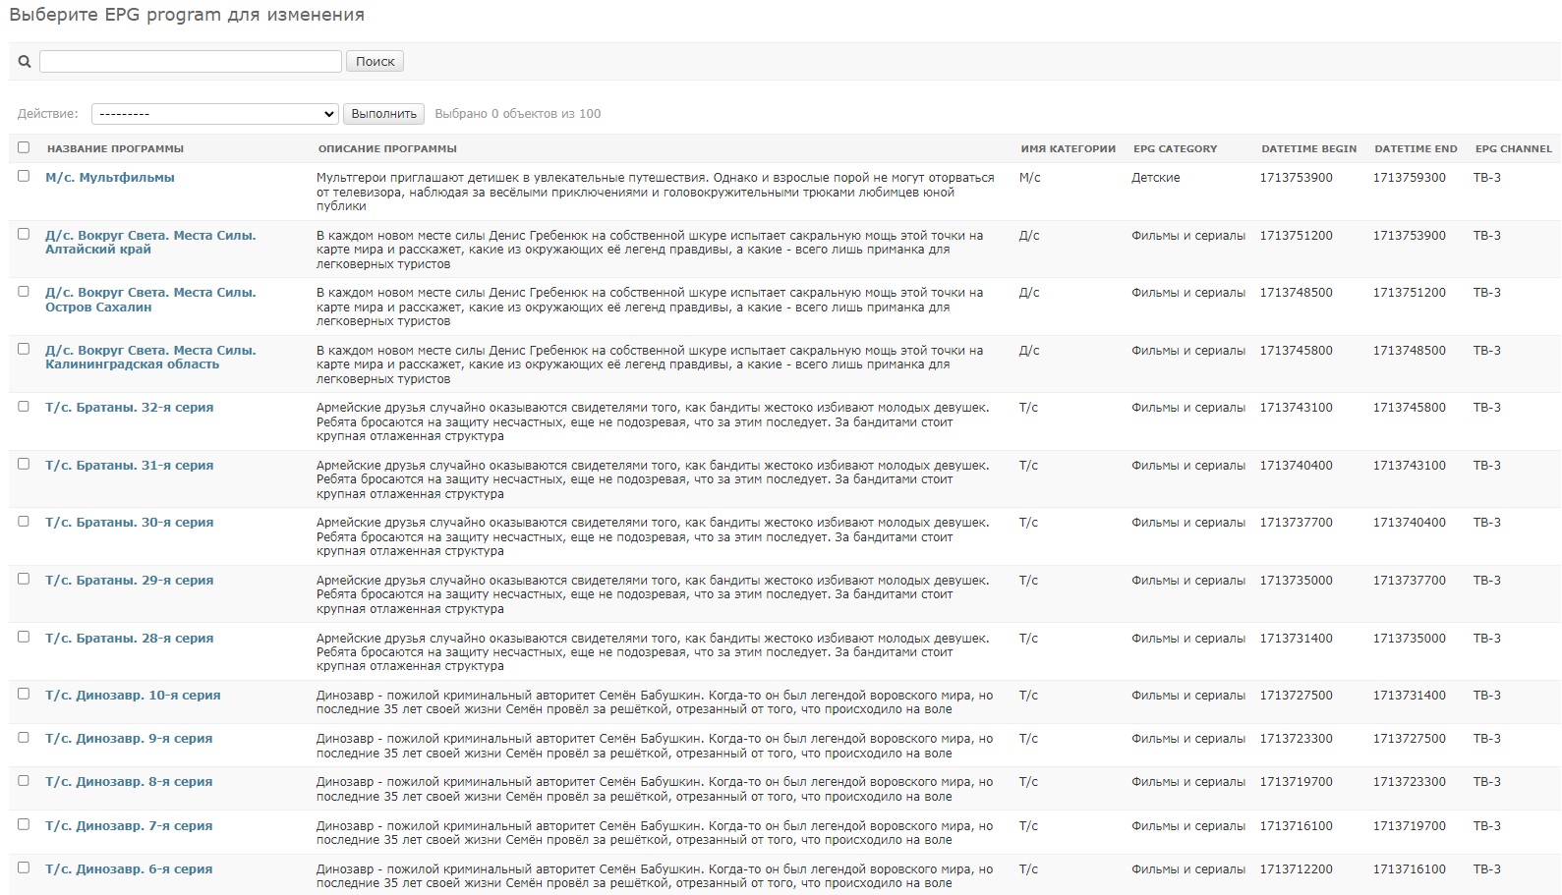Tick checkbox for Динозавр 8-я серия
The width and height of the screenshot is (1562, 895).
[24, 780]
